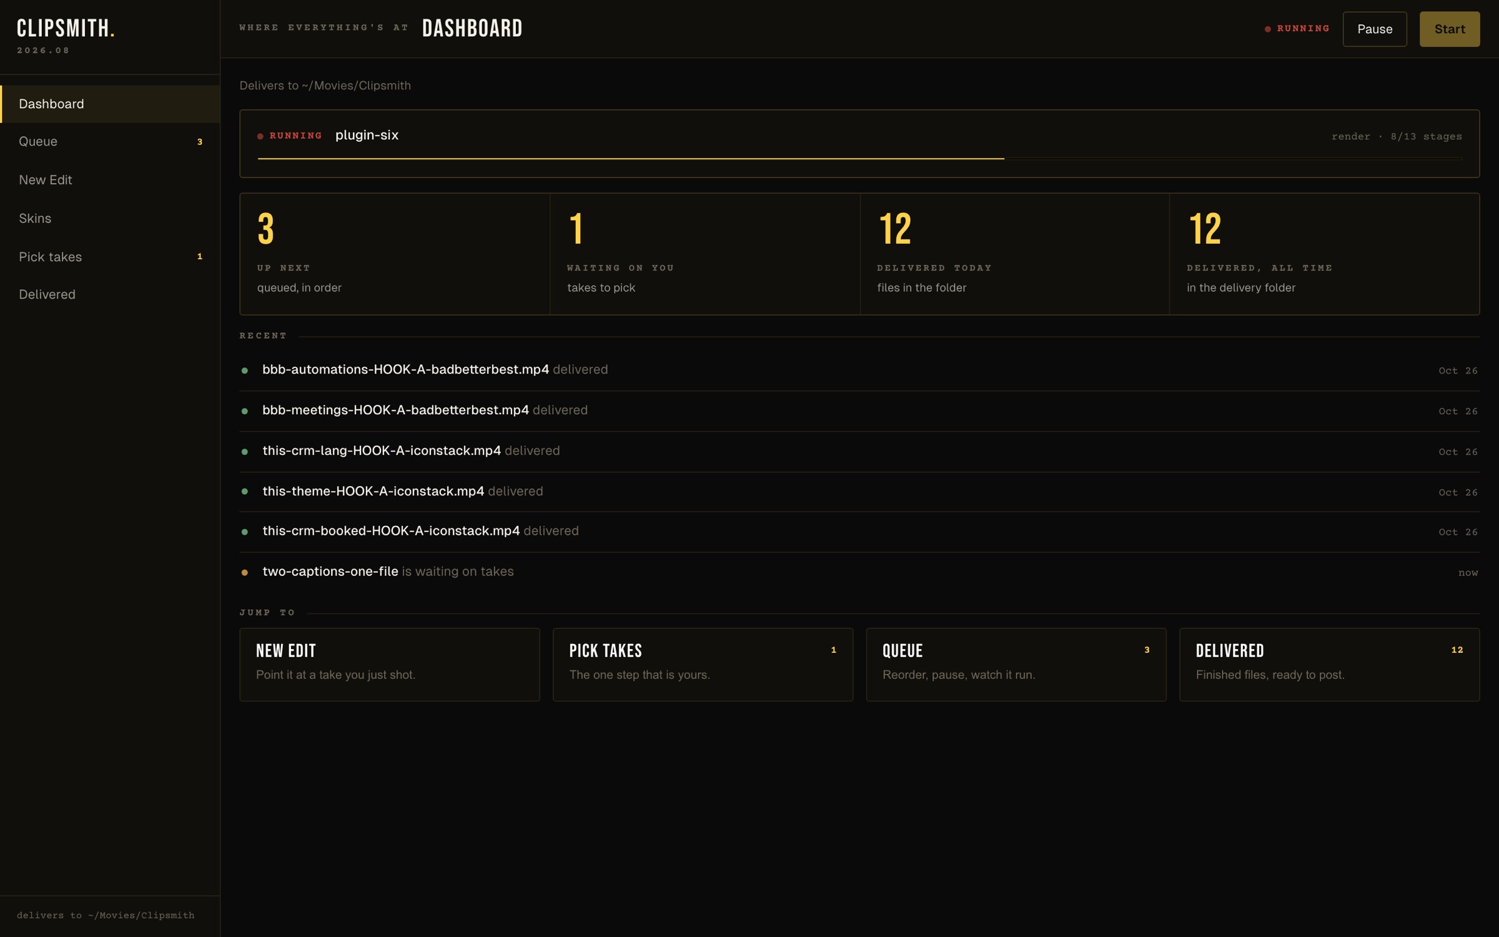Screen dimensions: 1499x937
Task: Click the Pick takes count badge in sidebar
Action: tap(200, 256)
